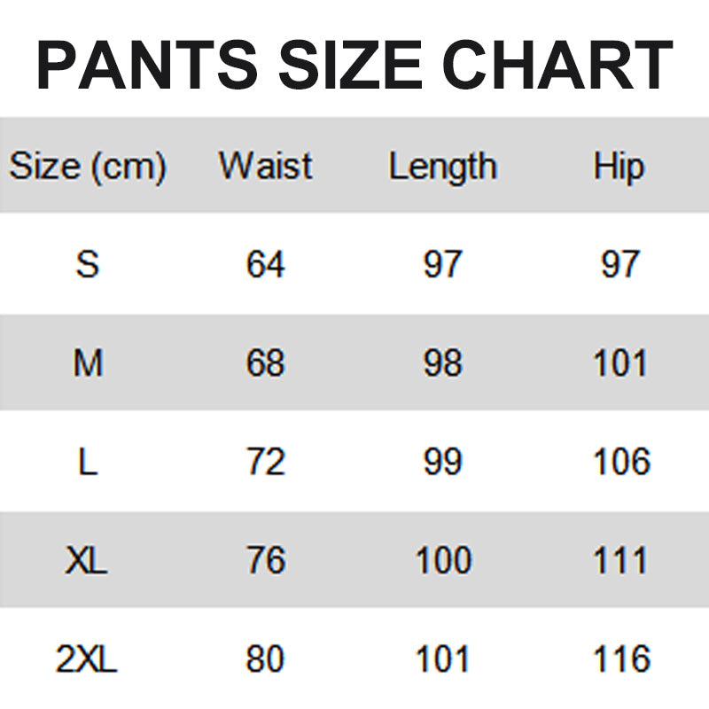Viewport: 709px width, 709px height.
Task: Click the Waist column header
Action: coord(266,167)
